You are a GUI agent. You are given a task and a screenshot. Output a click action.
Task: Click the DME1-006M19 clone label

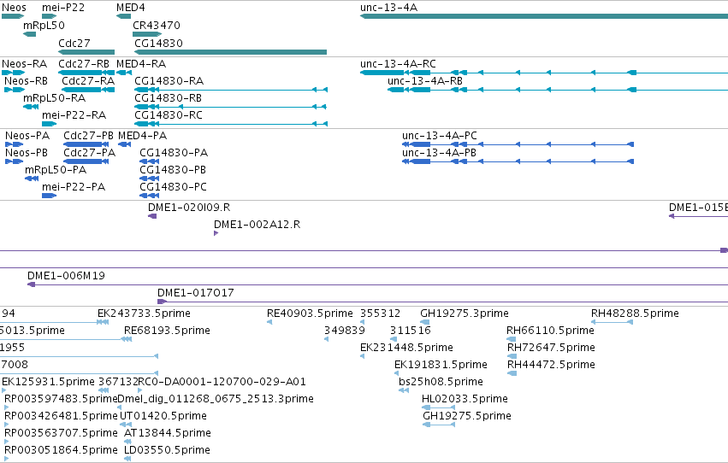point(67,276)
